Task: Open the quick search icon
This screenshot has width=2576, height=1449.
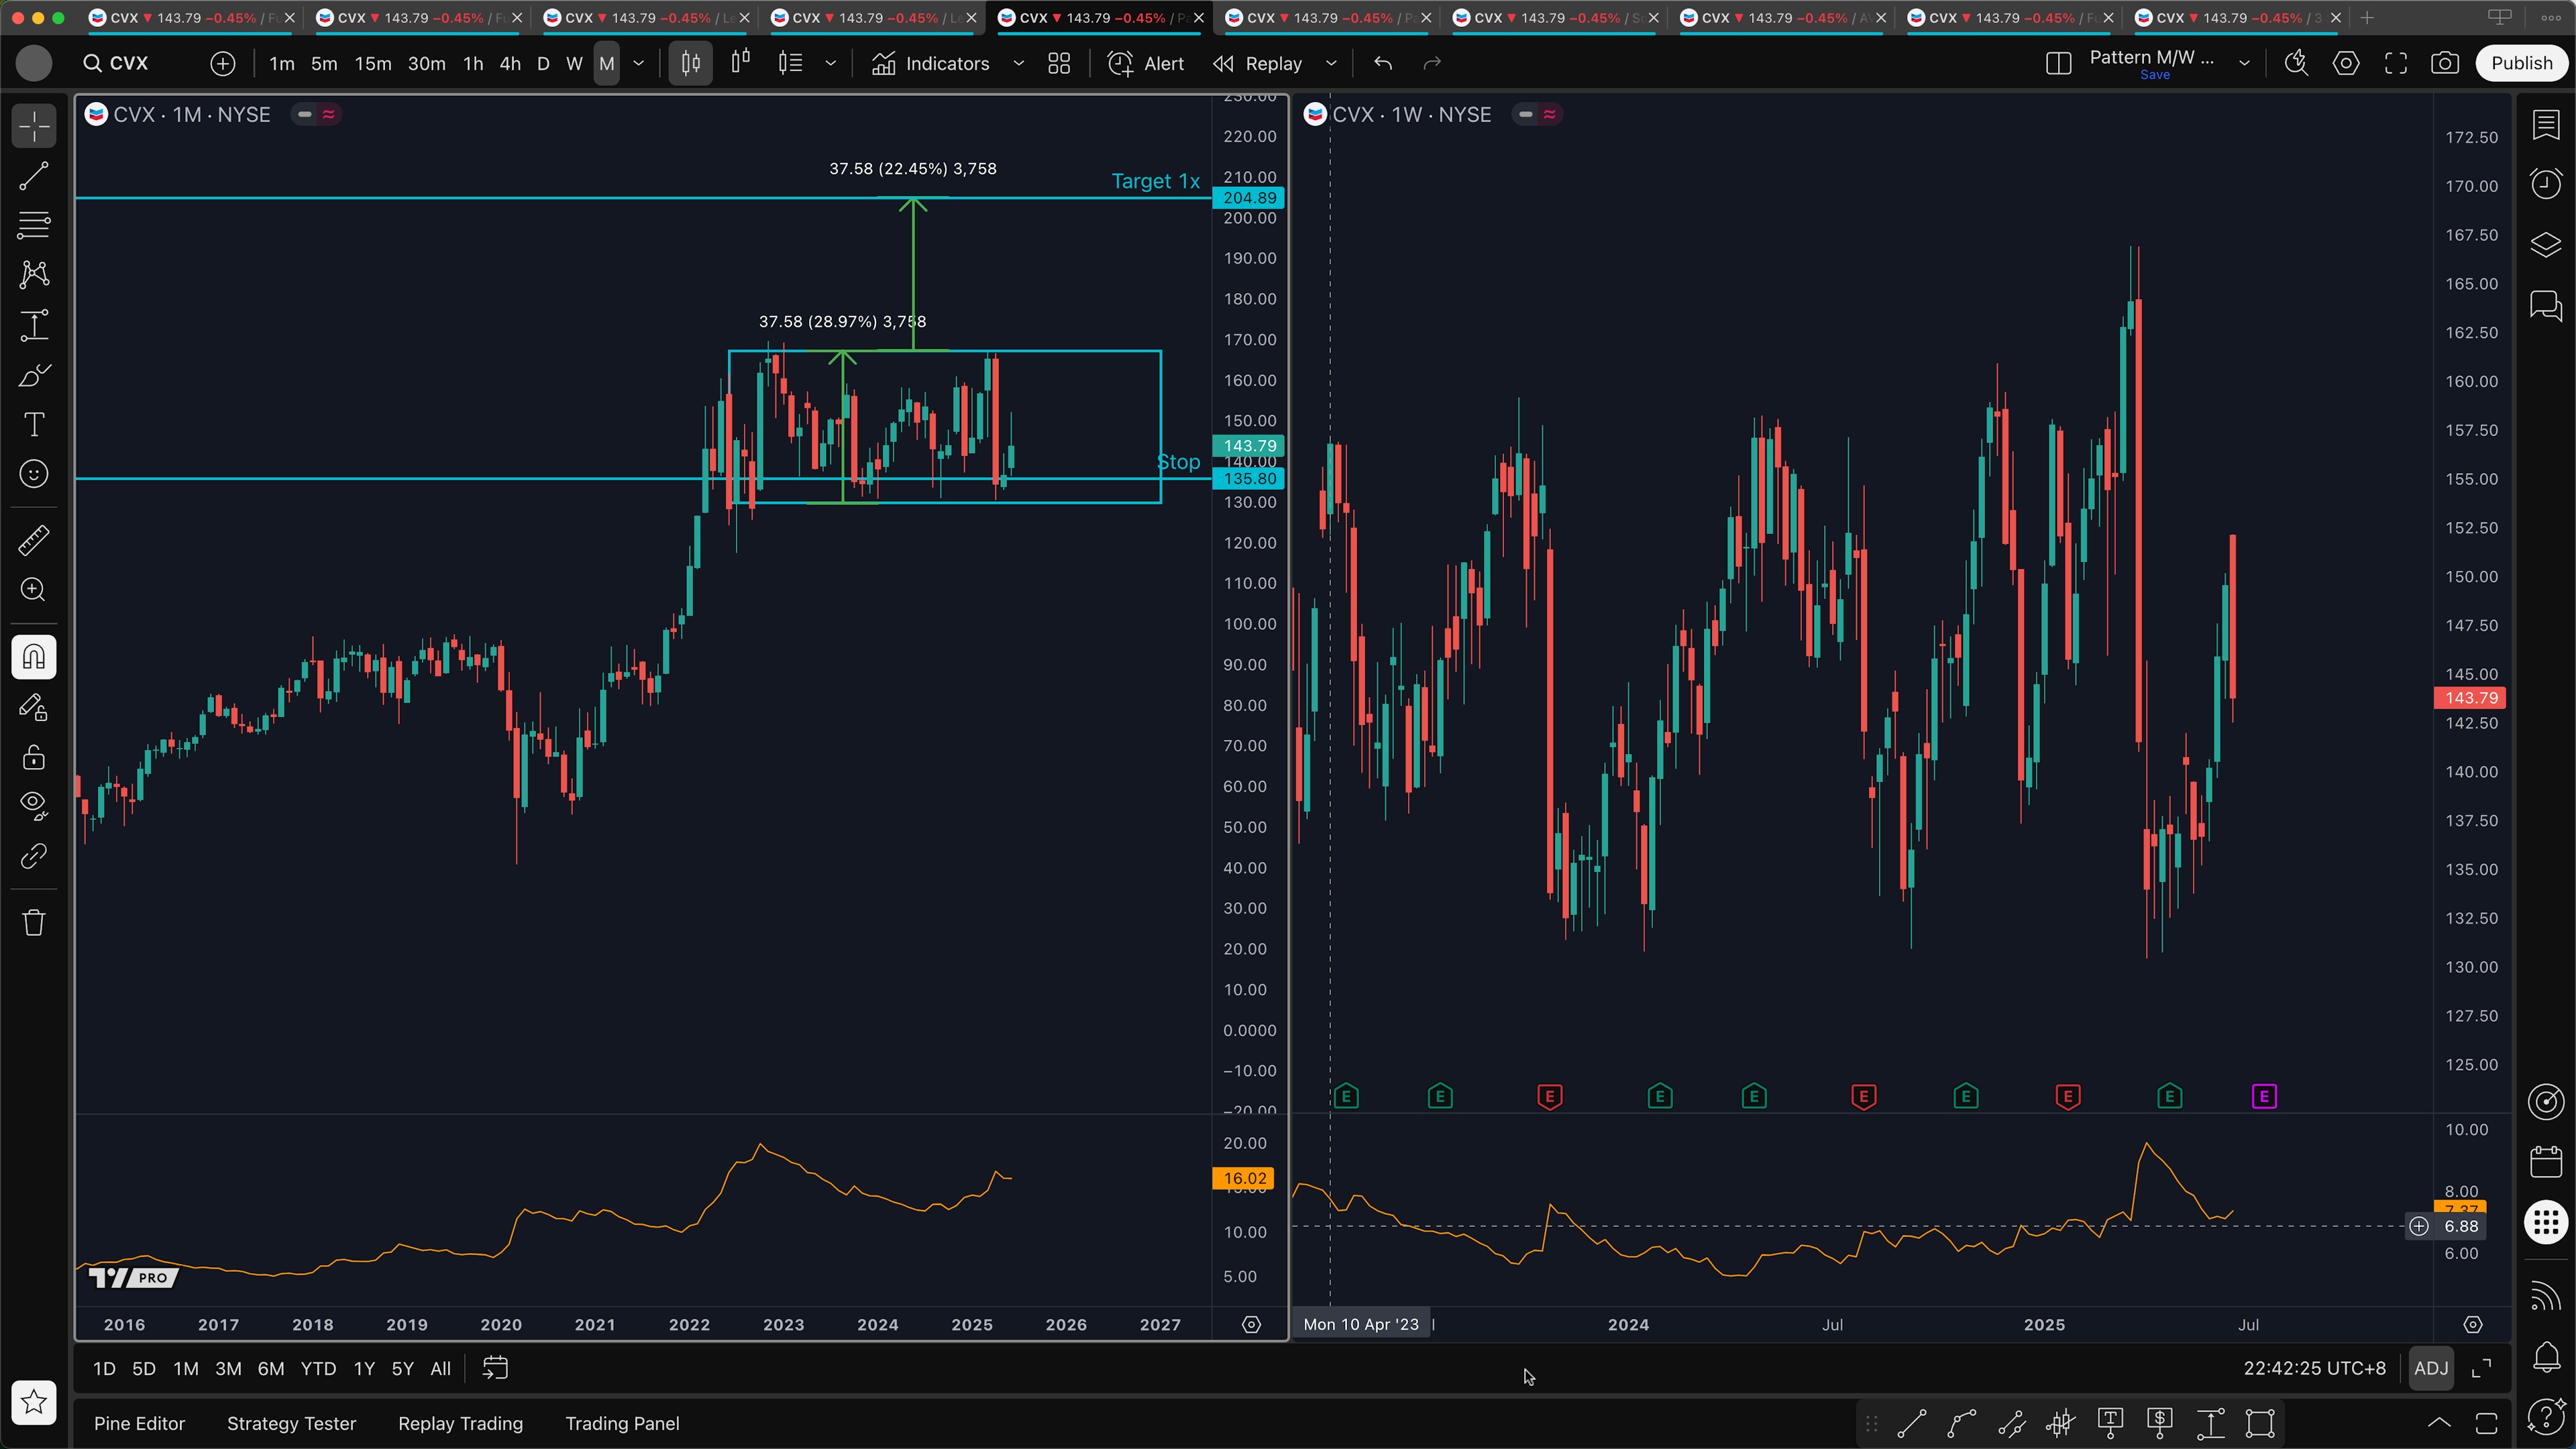Action: pos(2296,63)
